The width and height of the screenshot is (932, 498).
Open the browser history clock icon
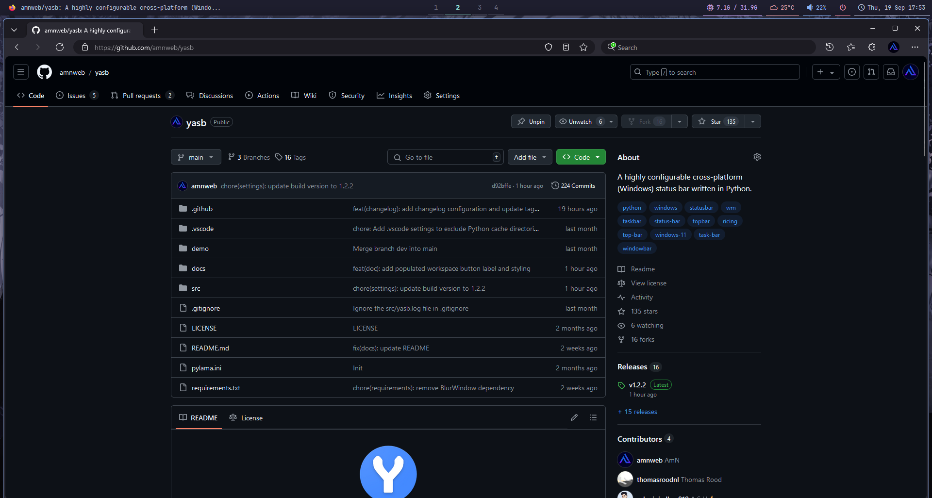tap(830, 47)
